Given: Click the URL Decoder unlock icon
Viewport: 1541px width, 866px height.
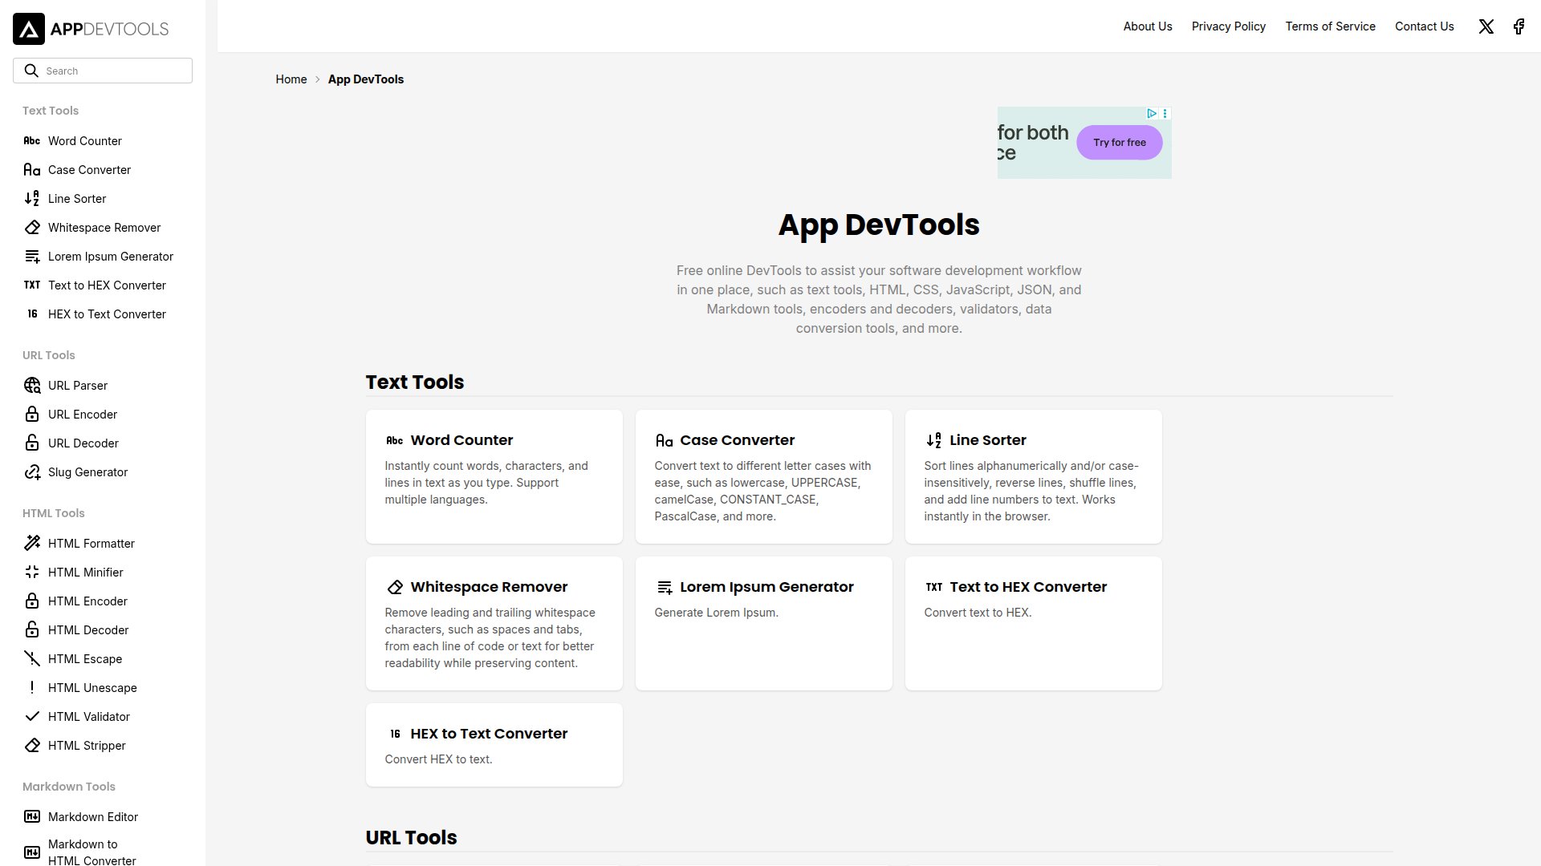Looking at the screenshot, I should pos(32,443).
